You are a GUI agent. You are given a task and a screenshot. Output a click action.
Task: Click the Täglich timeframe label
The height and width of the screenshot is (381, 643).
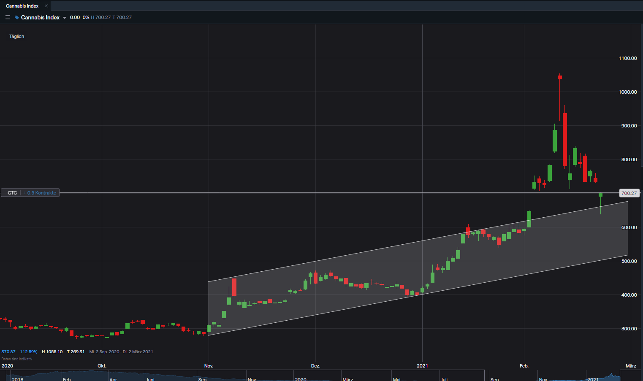(17, 36)
